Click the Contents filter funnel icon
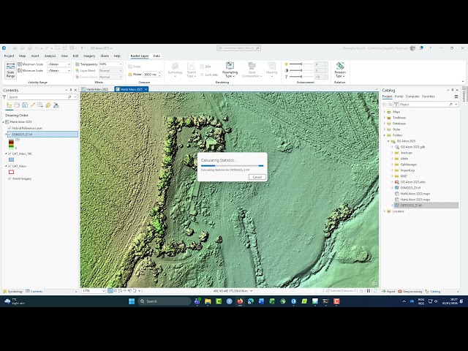Screen dimensions: 468x351 [4, 97]
